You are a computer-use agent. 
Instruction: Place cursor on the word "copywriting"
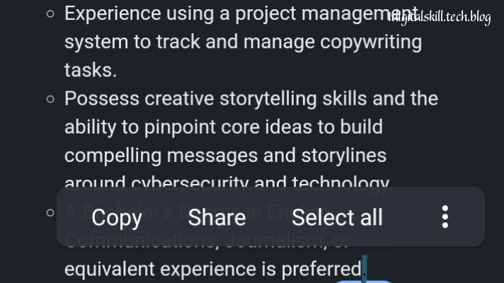pos(371,42)
